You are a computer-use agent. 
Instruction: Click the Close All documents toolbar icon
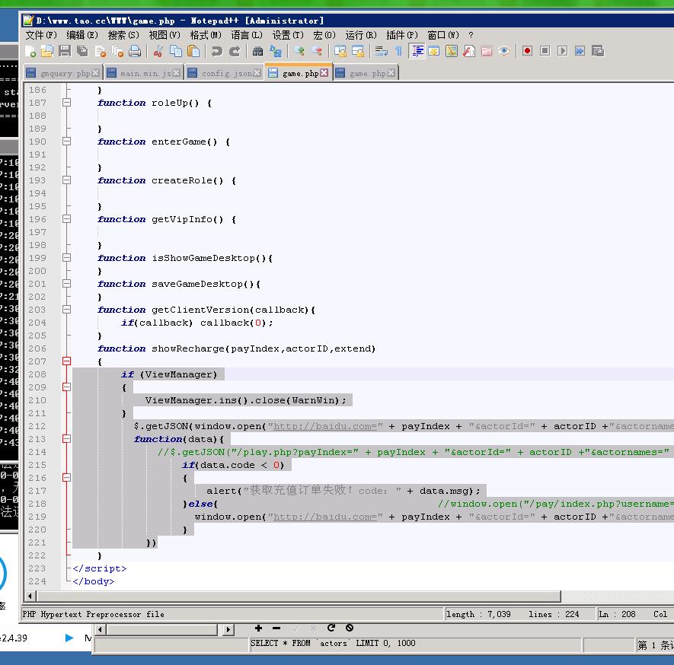117,52
